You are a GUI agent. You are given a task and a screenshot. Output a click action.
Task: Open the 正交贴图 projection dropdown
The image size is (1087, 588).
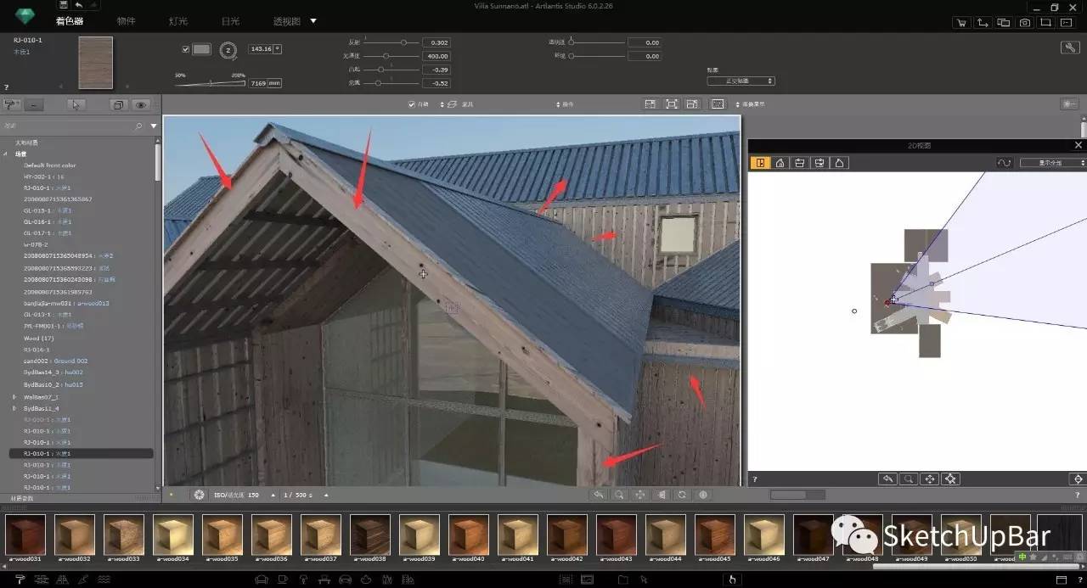point(741,81)
